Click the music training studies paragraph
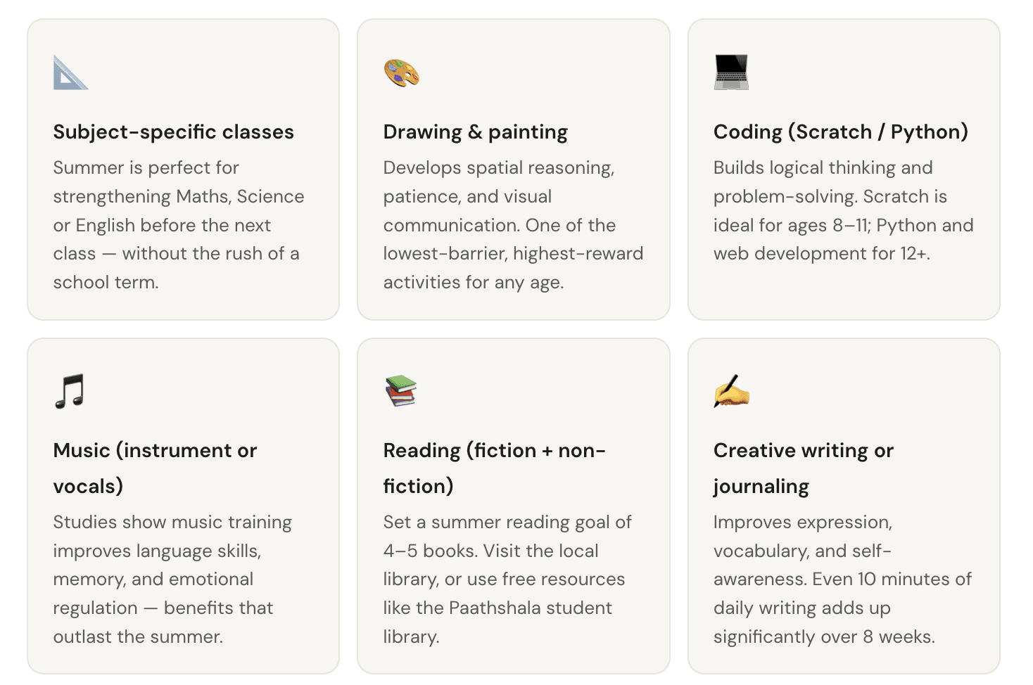 tap(172, 580)
